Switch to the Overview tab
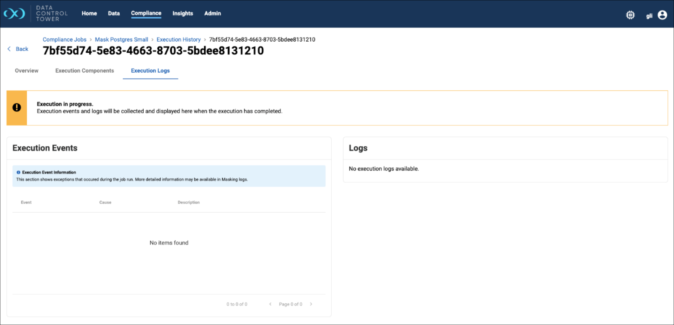Viewport: 674px width, 325px height. (26, 71)
